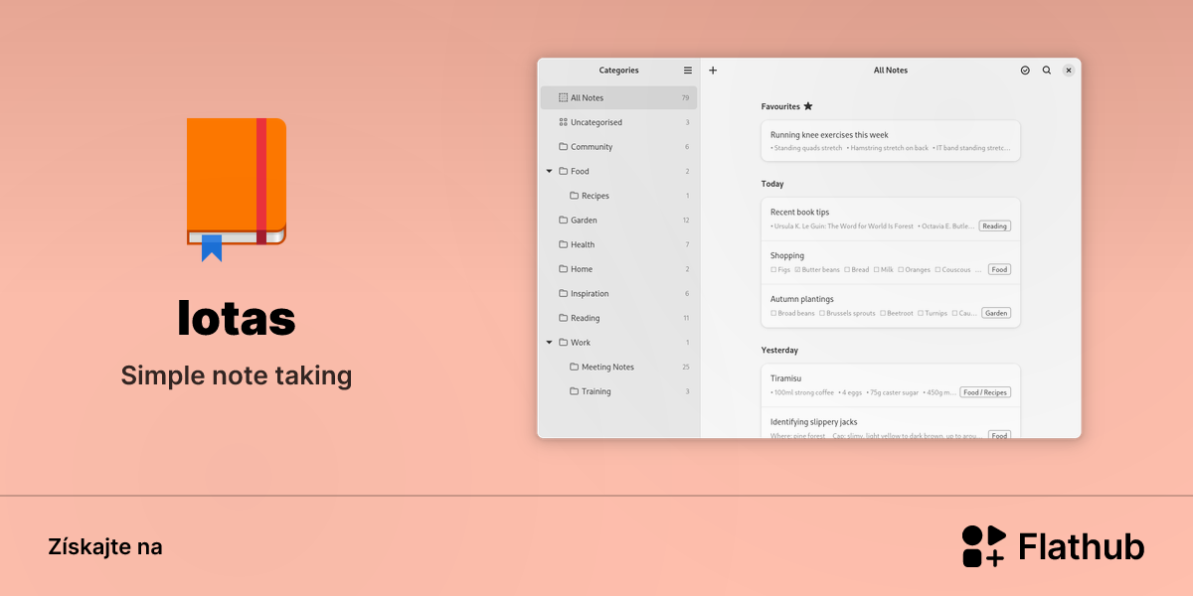Click the Favourites section heading

787,106
